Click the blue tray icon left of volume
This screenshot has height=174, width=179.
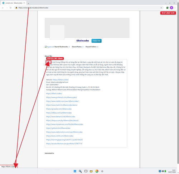point(160,171)
